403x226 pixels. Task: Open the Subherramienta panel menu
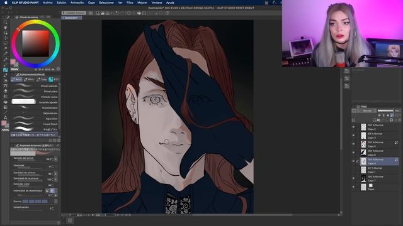[12, 75]
